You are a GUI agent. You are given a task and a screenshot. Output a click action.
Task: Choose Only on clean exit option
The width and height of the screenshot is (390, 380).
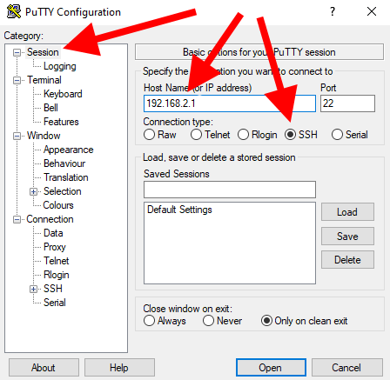coord(266,321)
